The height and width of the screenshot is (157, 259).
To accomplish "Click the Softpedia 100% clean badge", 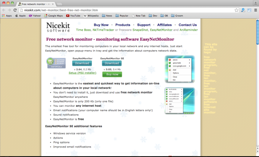I will (x=56, y=63).
